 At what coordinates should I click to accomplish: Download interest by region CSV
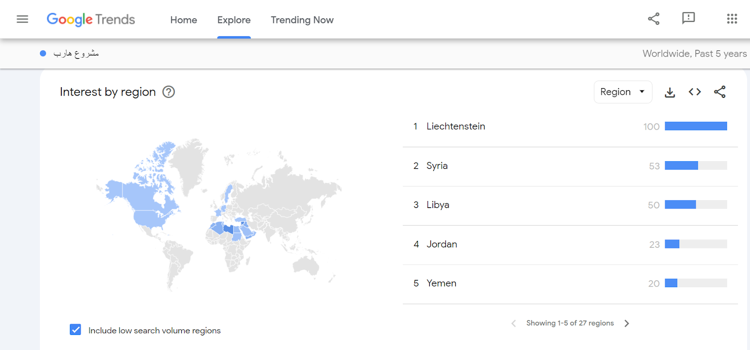[x=670, y=92]
